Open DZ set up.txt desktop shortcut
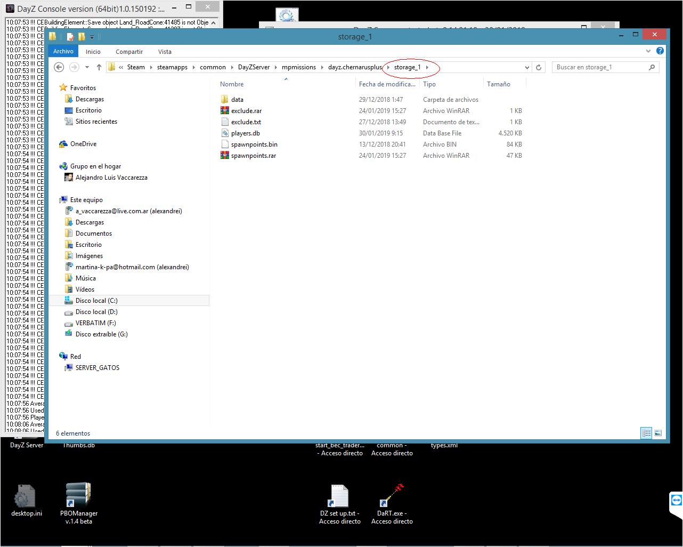 click(340, 504)
